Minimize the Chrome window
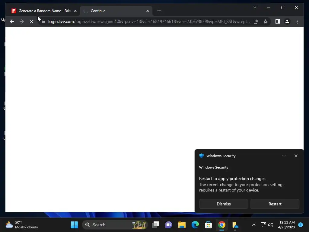The height and width of the screenshot is (232, 309). click(269, 8)
